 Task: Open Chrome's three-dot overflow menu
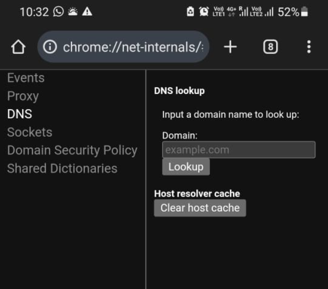click(x=309, y=47)
